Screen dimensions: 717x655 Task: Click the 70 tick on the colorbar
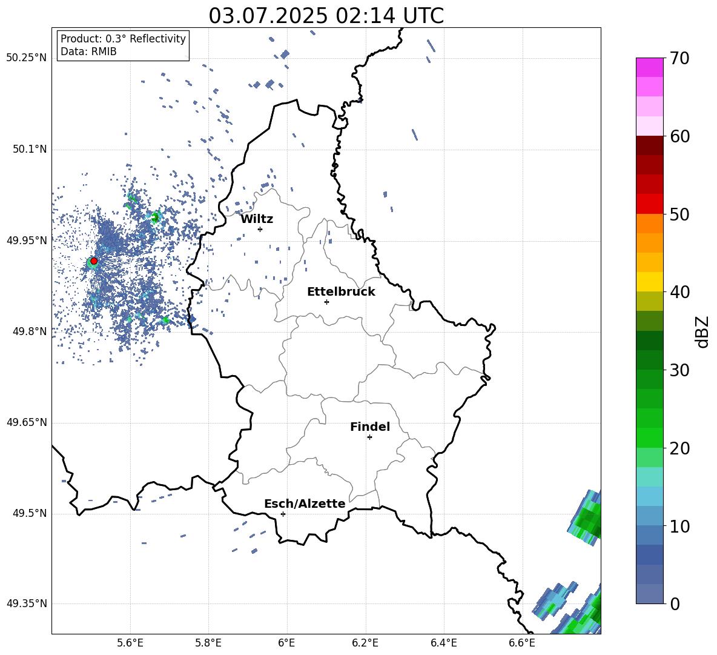(679, 58)
